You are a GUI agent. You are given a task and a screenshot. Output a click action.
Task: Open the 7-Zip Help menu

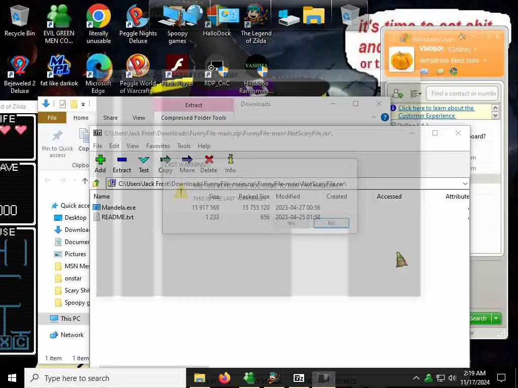coord(204,146)
